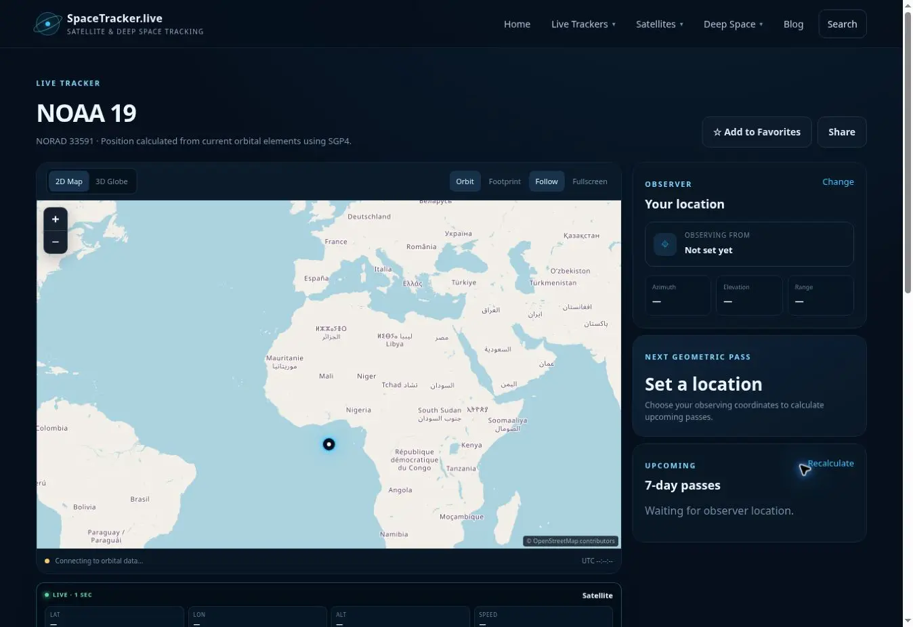Click the 'Set a location' heading

click(x=704, y=384)
